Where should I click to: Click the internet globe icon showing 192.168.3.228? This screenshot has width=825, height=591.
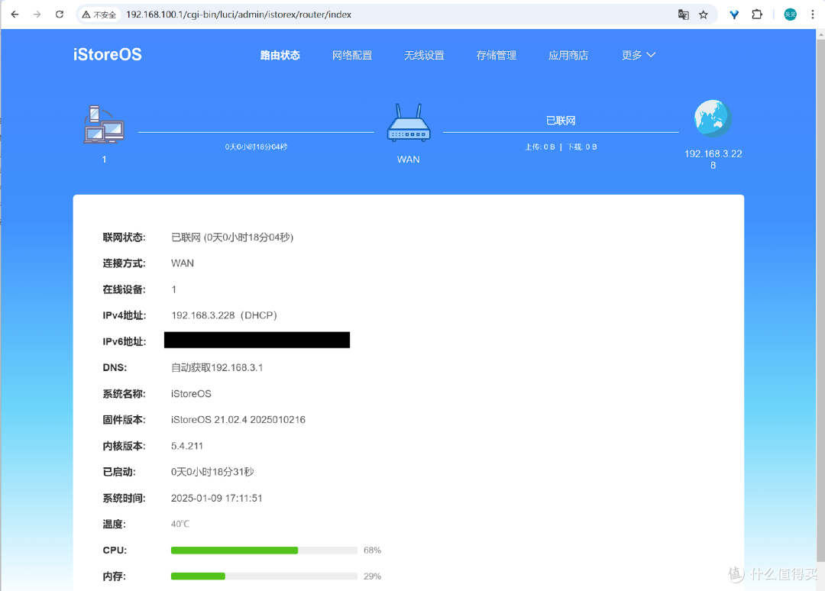[x=712, y=118]
